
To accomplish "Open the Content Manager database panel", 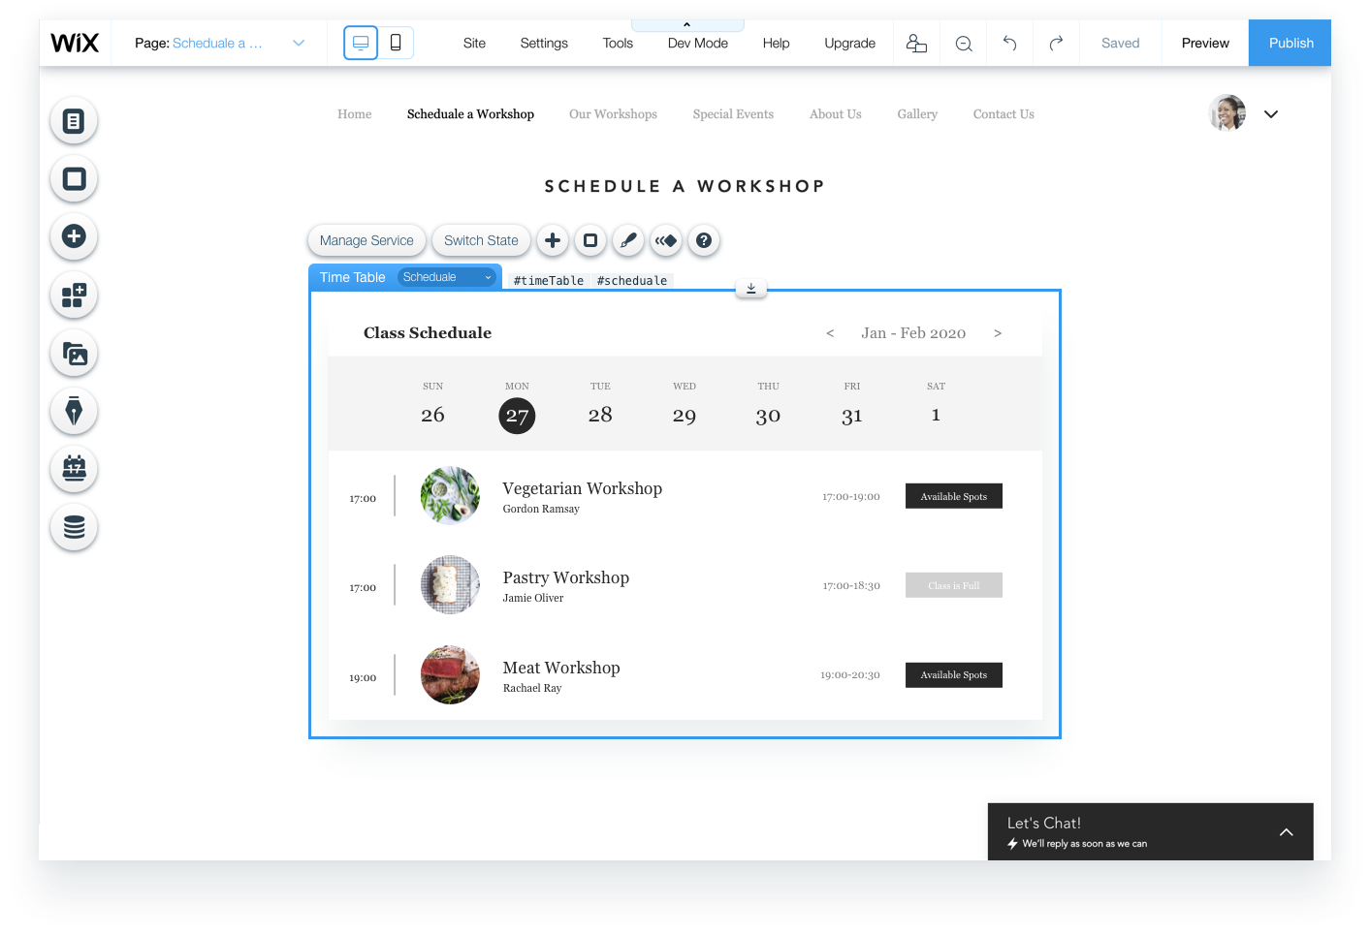I will tap(74, 527).
